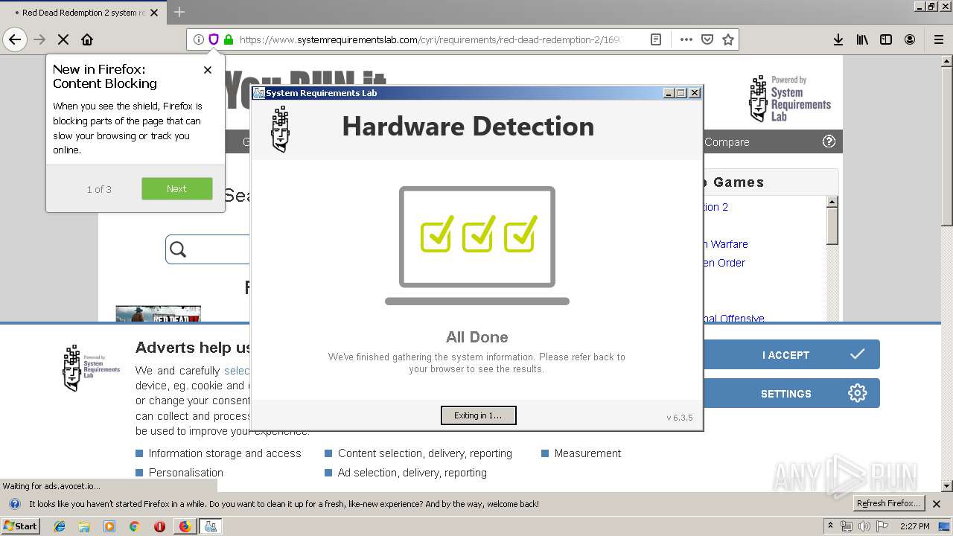Open Windows Explorer folder in taskbar
953x536 pixels.
pos(84,526)
